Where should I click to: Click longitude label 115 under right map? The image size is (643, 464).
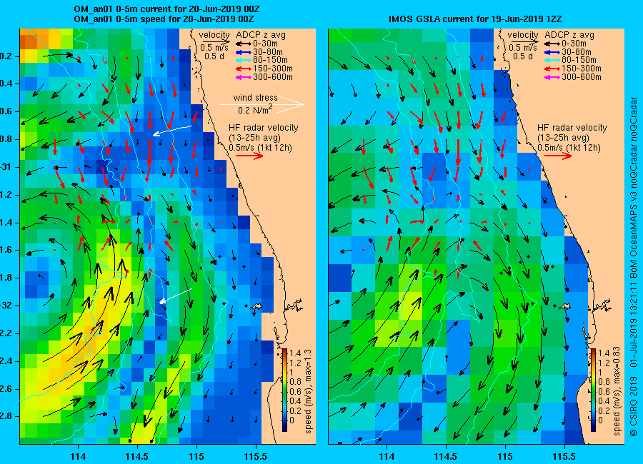point(505,457)
